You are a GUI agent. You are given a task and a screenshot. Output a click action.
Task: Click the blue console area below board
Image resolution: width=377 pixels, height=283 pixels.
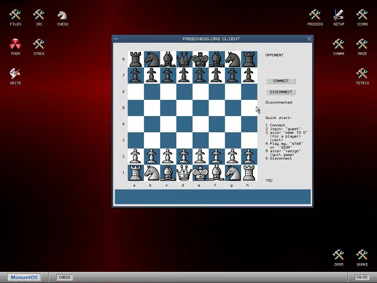tap(212, 197)
